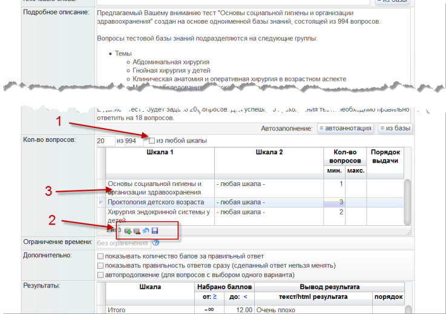Viewport: 446px width, 314px height.
Task: Click the scroll thumb of the scales table
Action: (407, 202)
